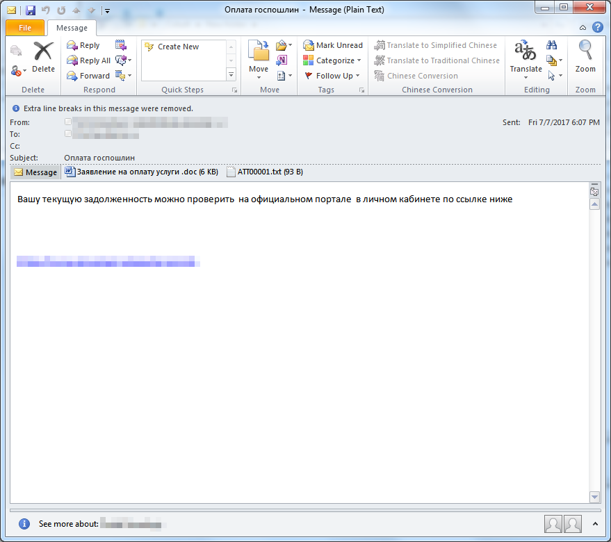Open the Translate menu
The image size is (611, 542).
tap(526, 60)
